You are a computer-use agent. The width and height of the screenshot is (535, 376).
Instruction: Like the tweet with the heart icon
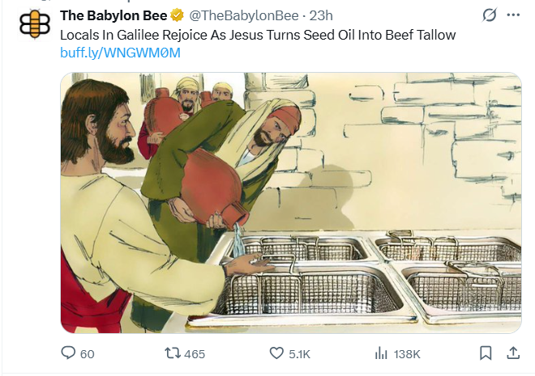(x=276, y=353)
